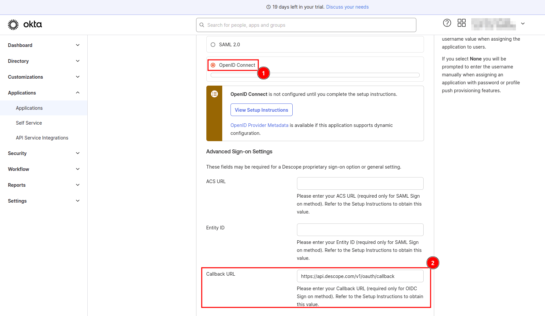545x316 pixels.
Task: Click the ACS URL input field
Action: coord(360,183)
